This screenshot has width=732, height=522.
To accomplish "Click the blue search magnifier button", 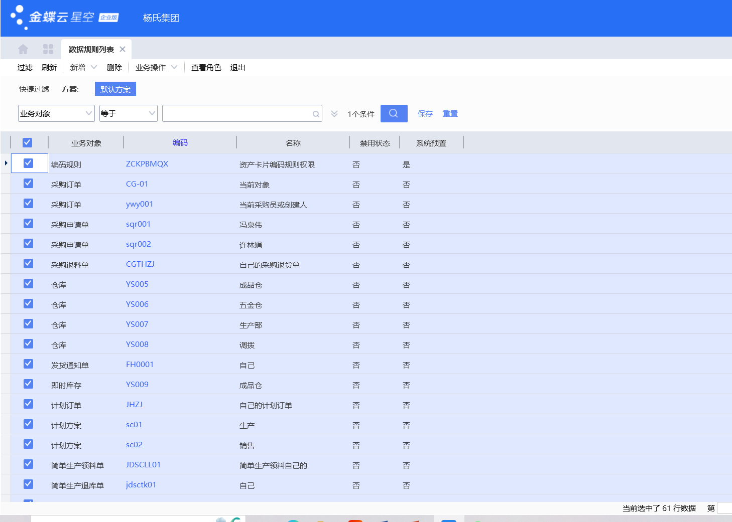I will pyautogui.click(x=394, y=113).
